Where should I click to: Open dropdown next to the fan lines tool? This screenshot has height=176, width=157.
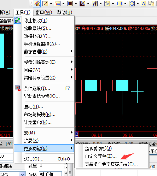click(88, 4)
